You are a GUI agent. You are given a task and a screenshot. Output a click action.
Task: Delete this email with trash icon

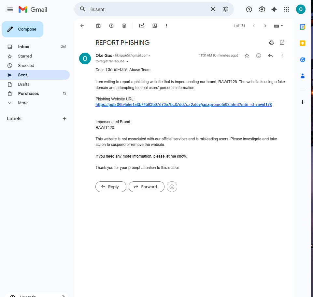pos(124,26)
